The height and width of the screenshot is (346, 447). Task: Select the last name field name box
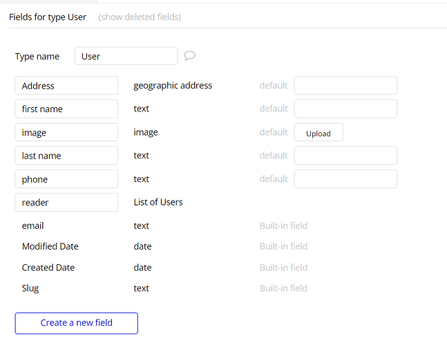pyautogui.click(x=66, y=156)
